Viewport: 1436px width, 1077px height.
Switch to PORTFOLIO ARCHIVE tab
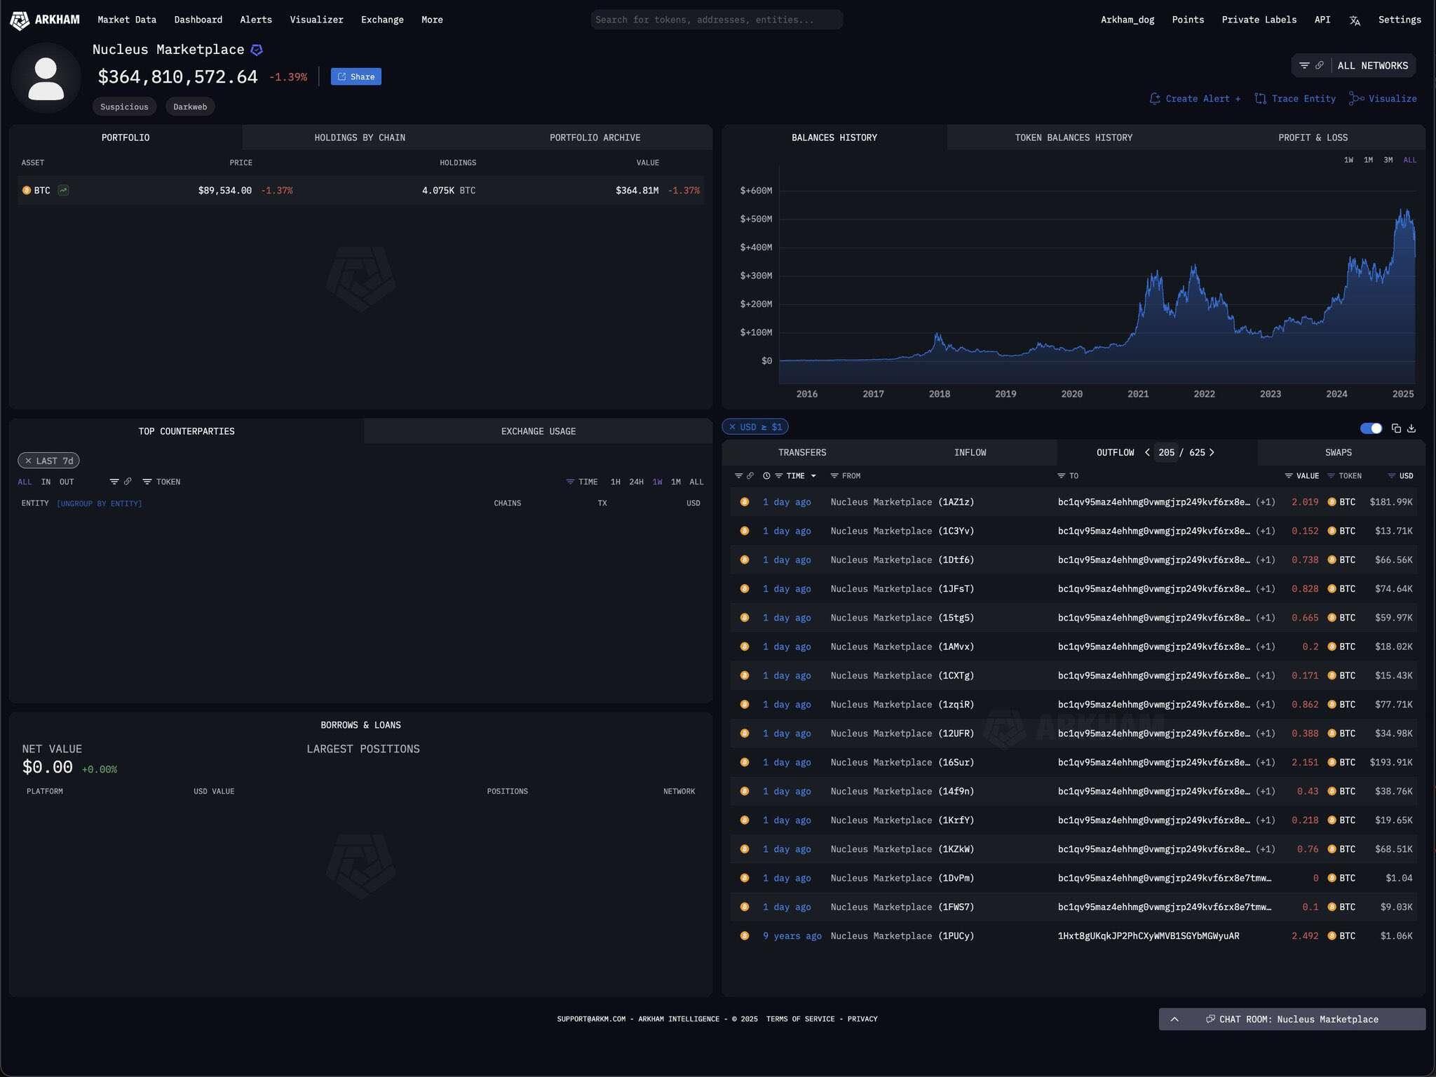point(595,137)
